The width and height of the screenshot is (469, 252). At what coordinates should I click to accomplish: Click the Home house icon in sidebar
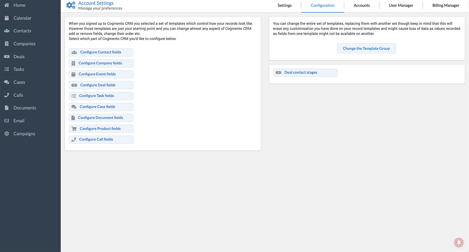pyautogui.click(x=7, y=5)
